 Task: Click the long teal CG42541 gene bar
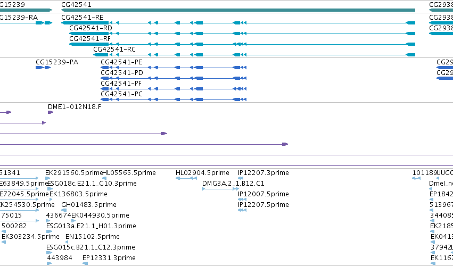coord(238,10)
